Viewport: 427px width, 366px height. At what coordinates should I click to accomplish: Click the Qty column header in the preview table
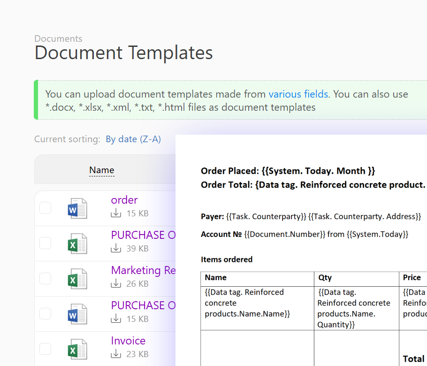(x=325, y=277)
